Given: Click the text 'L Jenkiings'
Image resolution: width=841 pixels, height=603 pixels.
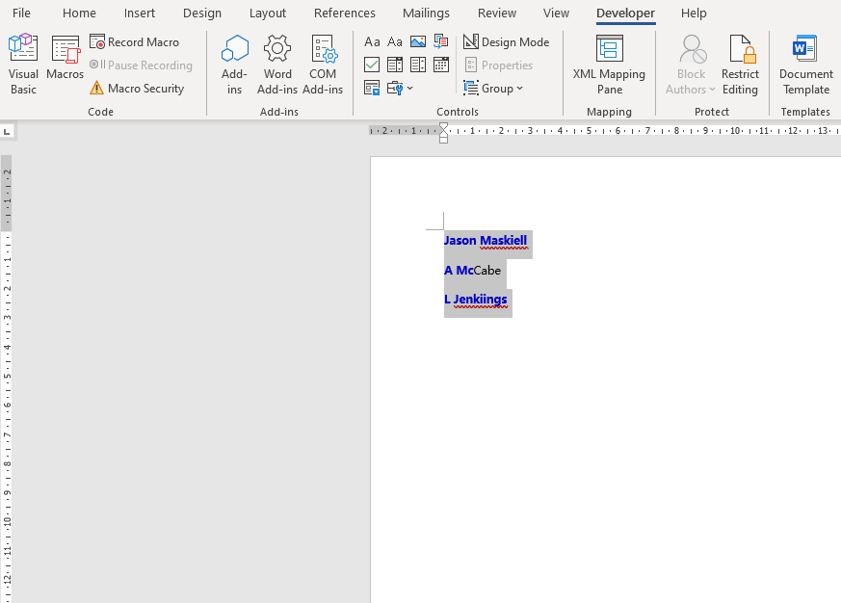Looking at the screenshot, I should pos(476,300).
